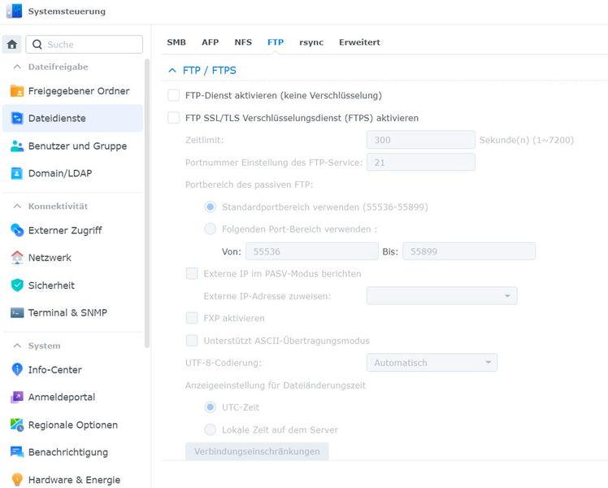Click the Externer Zugriff icon
The width and height of the screenshot is (608, 488).
coord(17,230)
